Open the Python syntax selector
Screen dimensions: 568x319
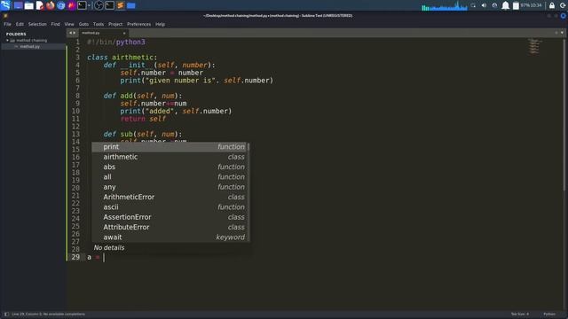coord(549,315)
